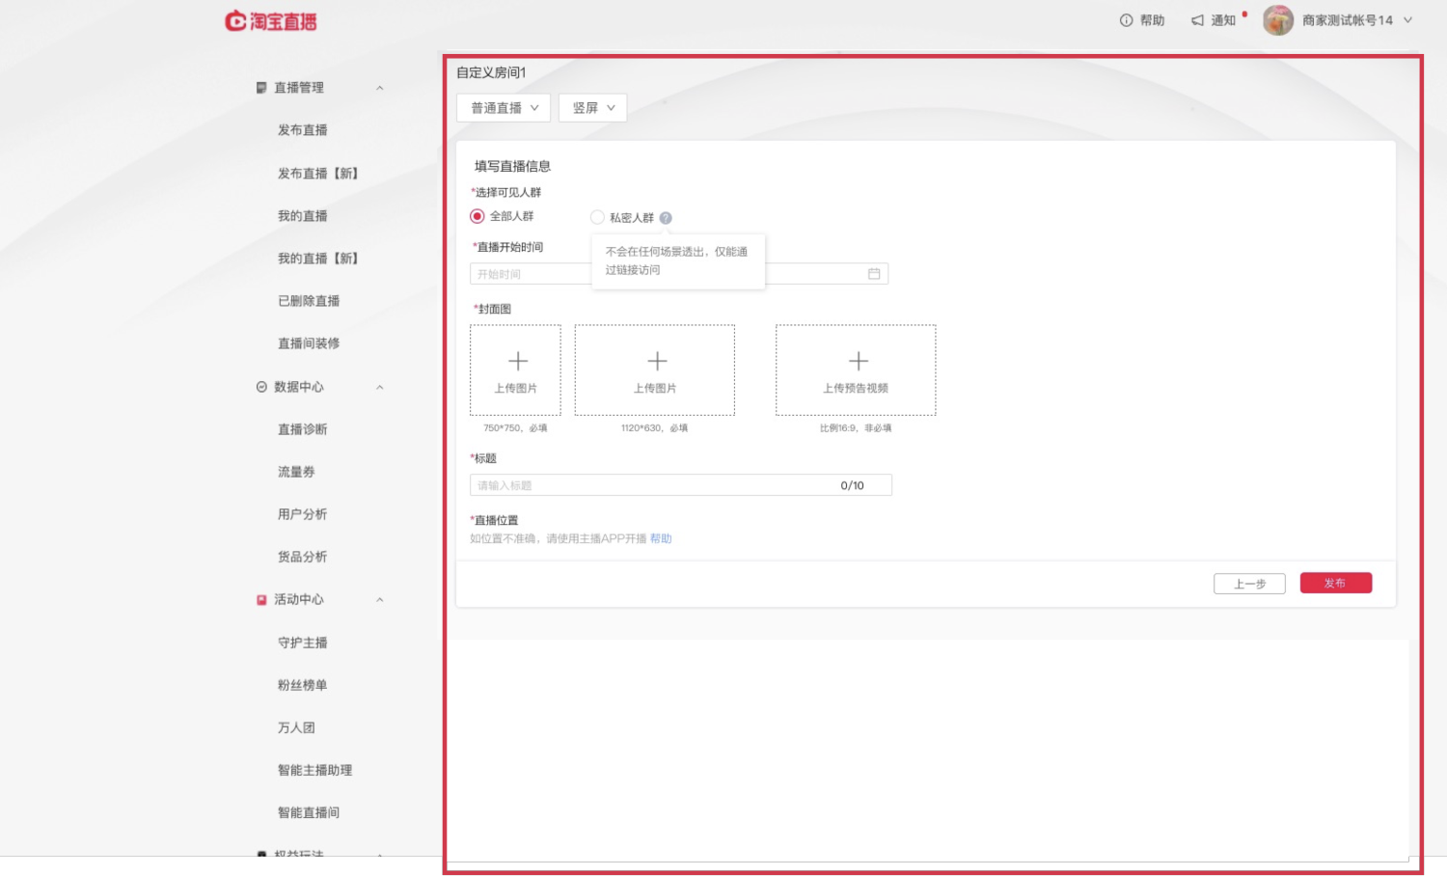
Task: Open the 普通直播 dropdown
Action: 504,108
